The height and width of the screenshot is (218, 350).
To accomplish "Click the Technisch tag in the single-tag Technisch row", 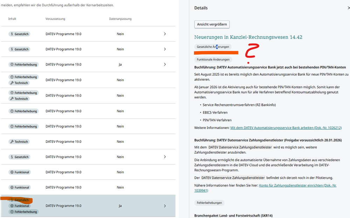I will coord(19,142).
